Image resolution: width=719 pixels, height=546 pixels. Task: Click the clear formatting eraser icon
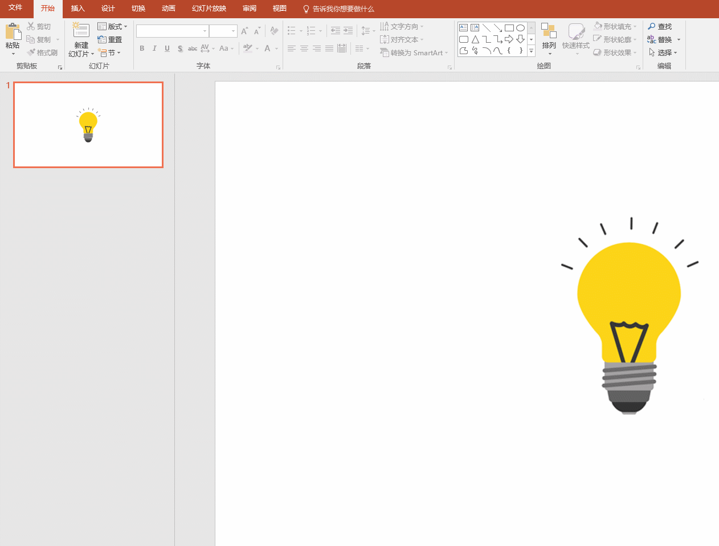(x=274, y=31)
